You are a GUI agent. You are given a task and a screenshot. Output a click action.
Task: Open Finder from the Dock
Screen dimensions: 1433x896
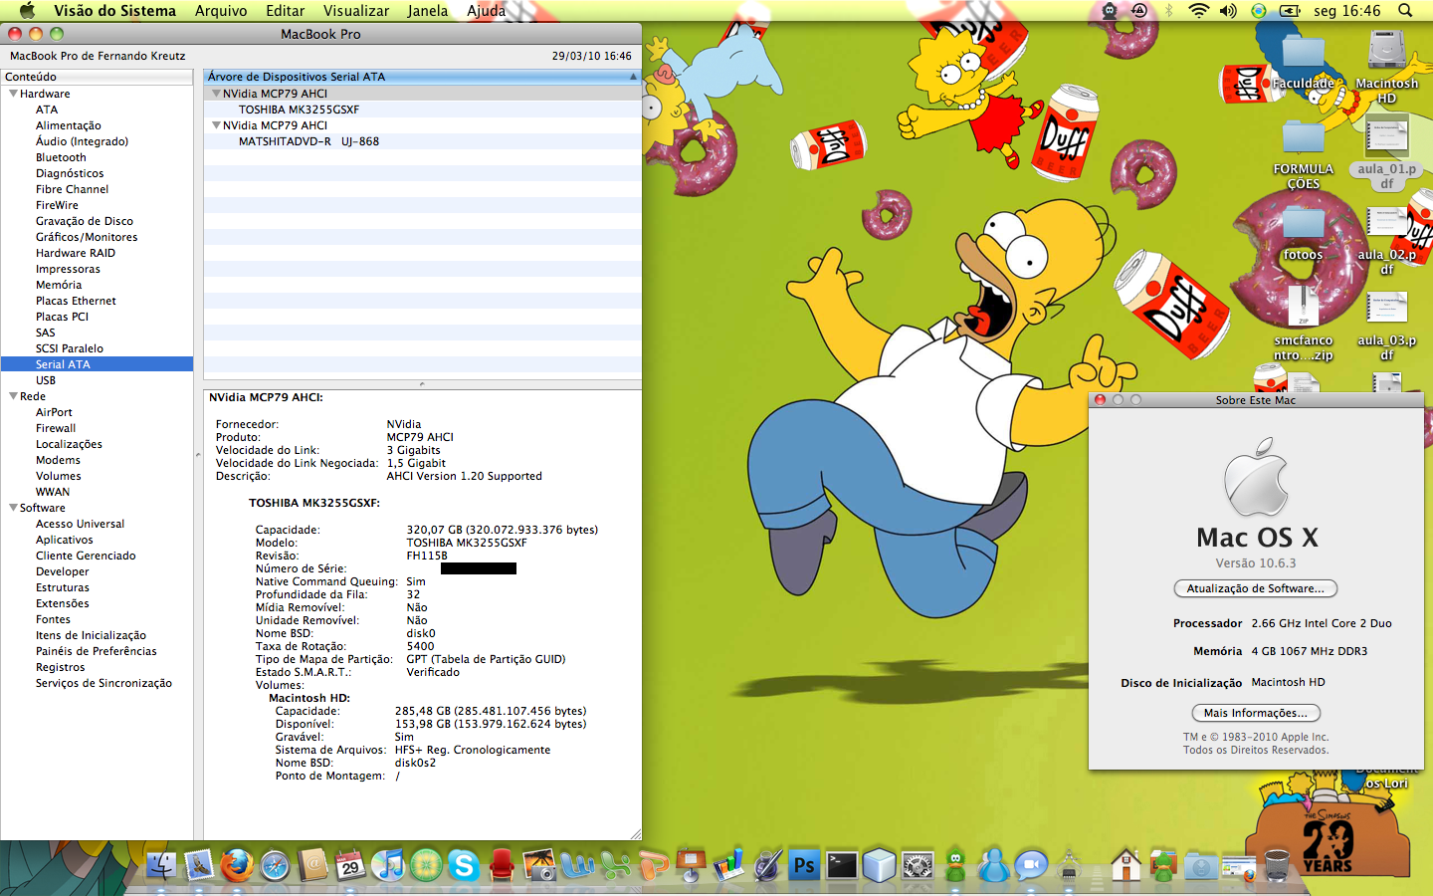click(160, 866)
